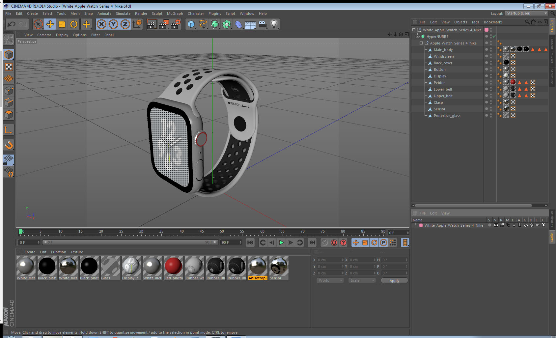Open the Layout dropdown
The image size is (556, 338).
(526, 13)
